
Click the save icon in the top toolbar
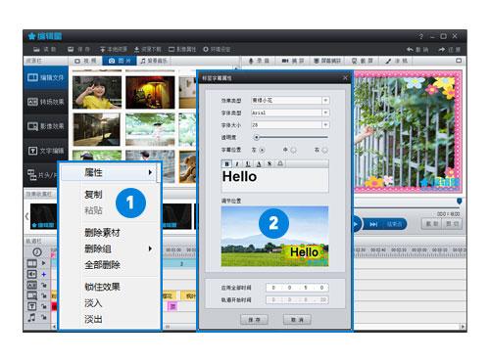71,49
